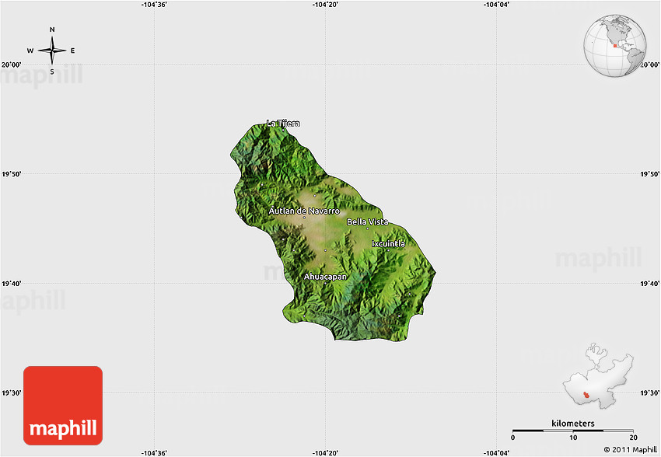Click the 20°00' latitude label on left
661x457 pixels.
click(11, 65)
